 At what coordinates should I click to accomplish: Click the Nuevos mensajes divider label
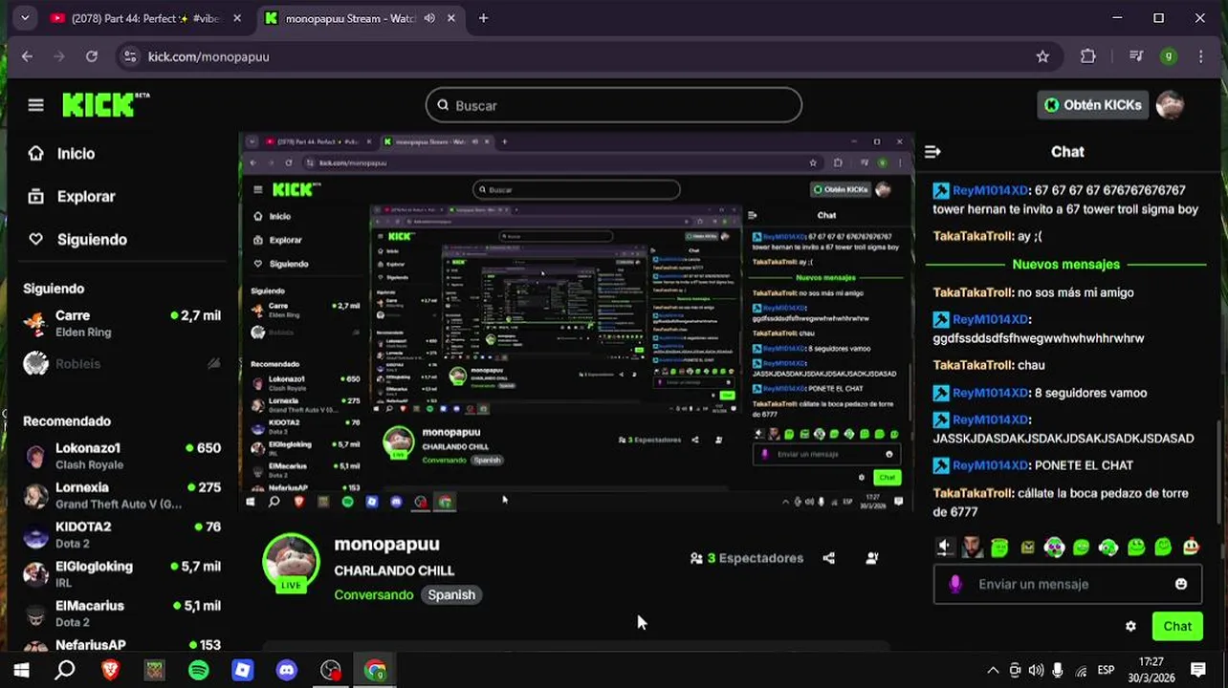click(1065, 265)
